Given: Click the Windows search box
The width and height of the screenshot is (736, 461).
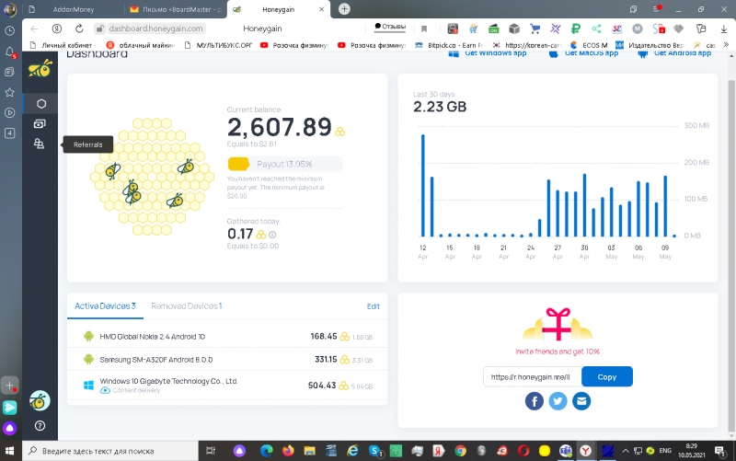Looking at the screenshot, I should [110, 451].
